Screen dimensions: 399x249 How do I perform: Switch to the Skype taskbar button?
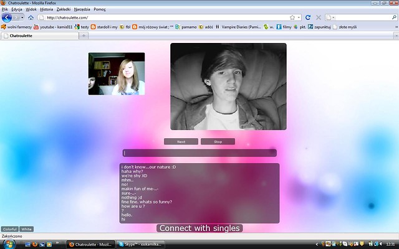click(141, 245)
